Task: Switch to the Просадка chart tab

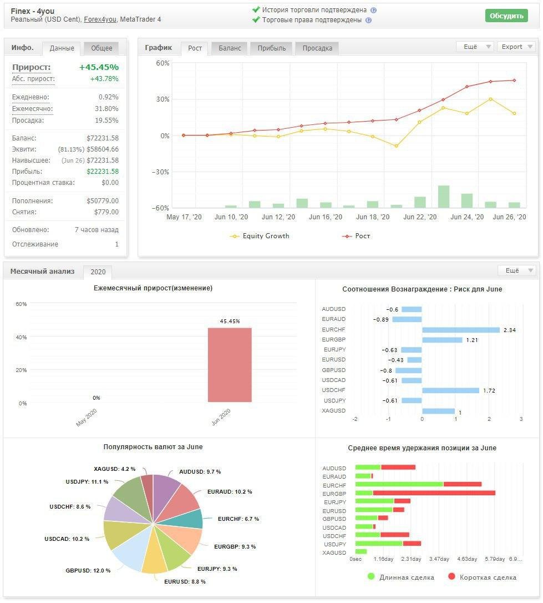Action: point(317,48)
